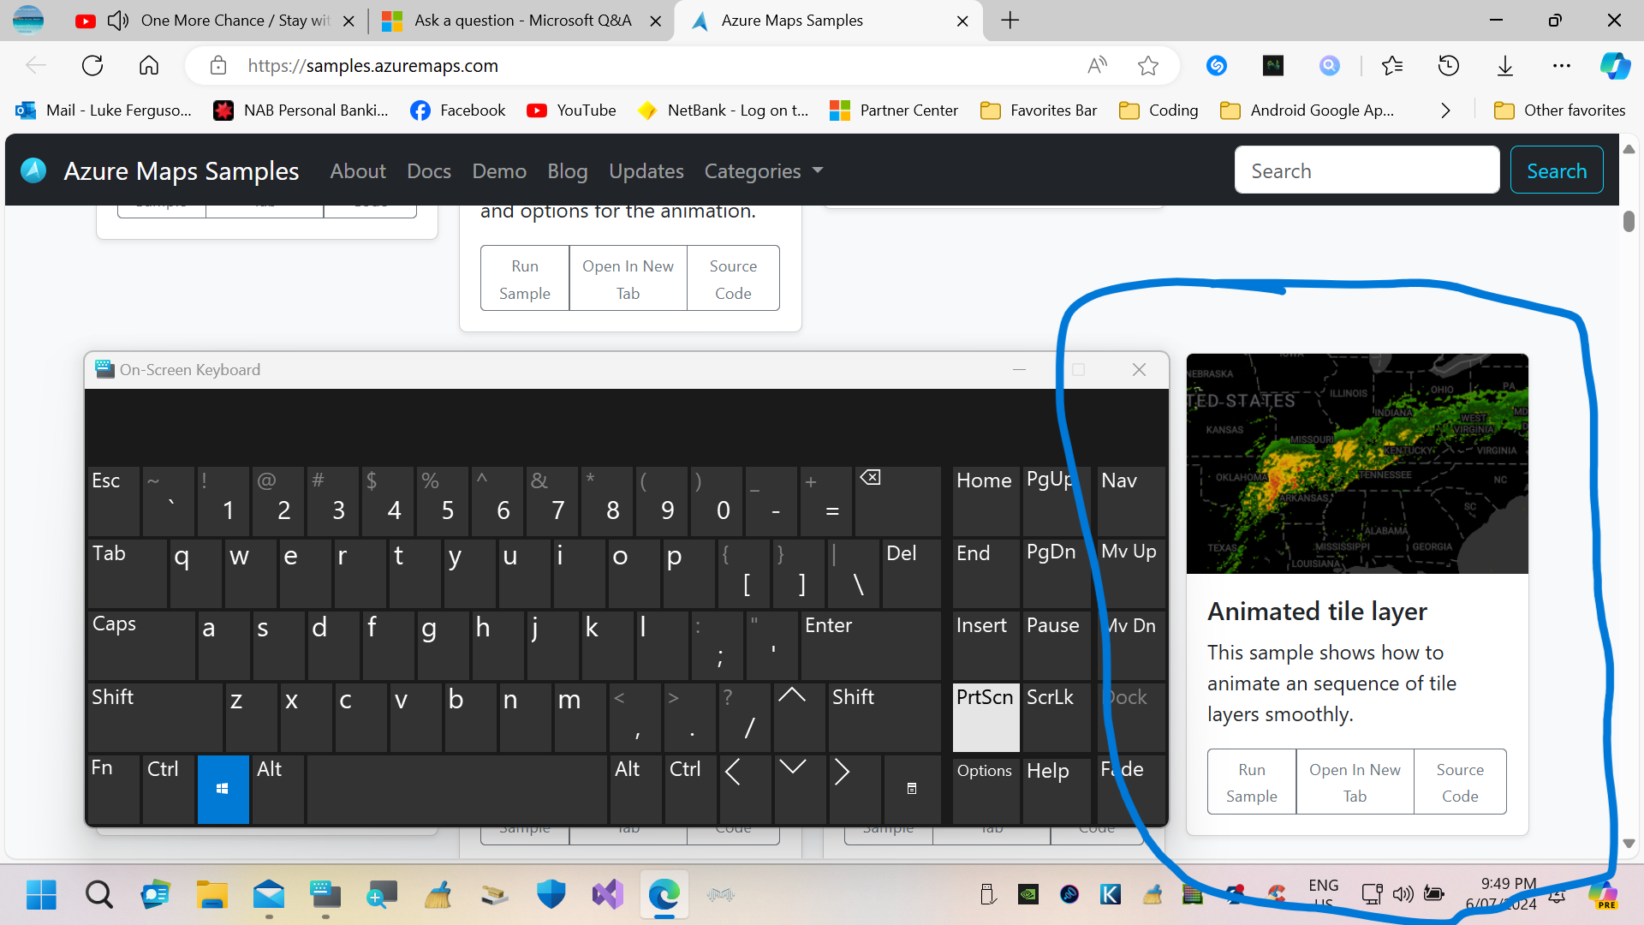Click the Search input field in navbar
Screen dimensions: 1644x925
[x=1367, y=170]
